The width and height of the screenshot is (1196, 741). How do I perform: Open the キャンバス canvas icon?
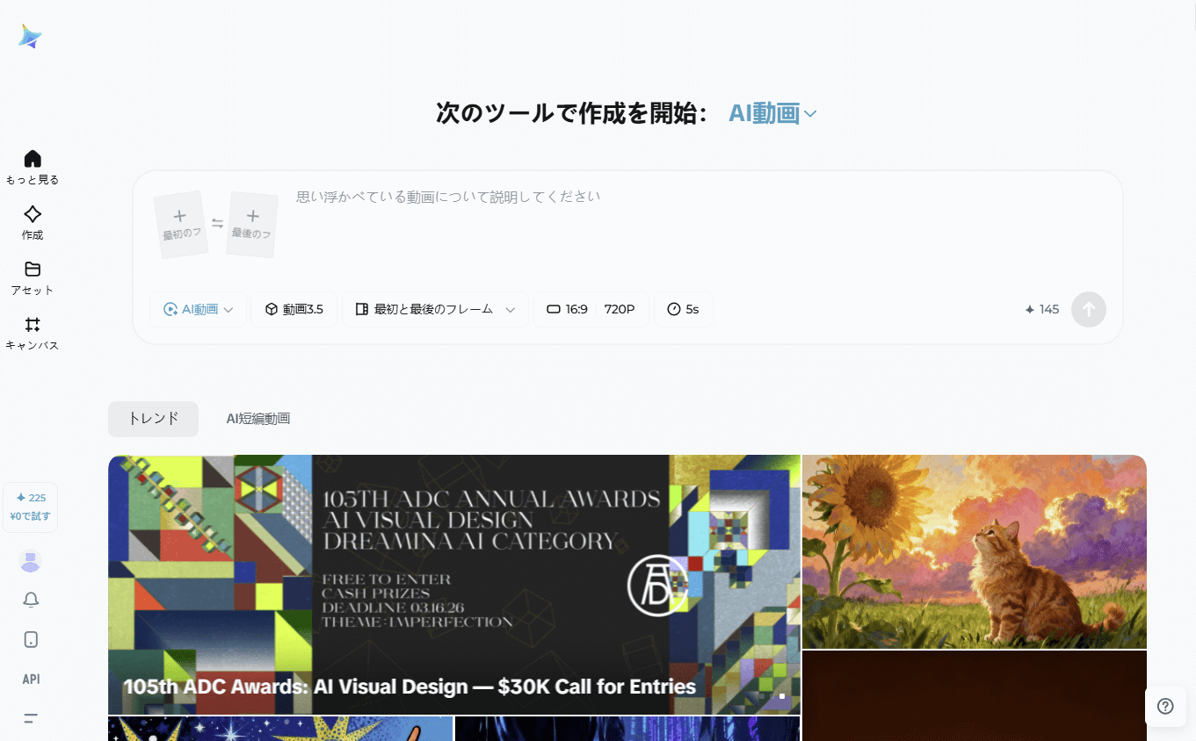33,325
